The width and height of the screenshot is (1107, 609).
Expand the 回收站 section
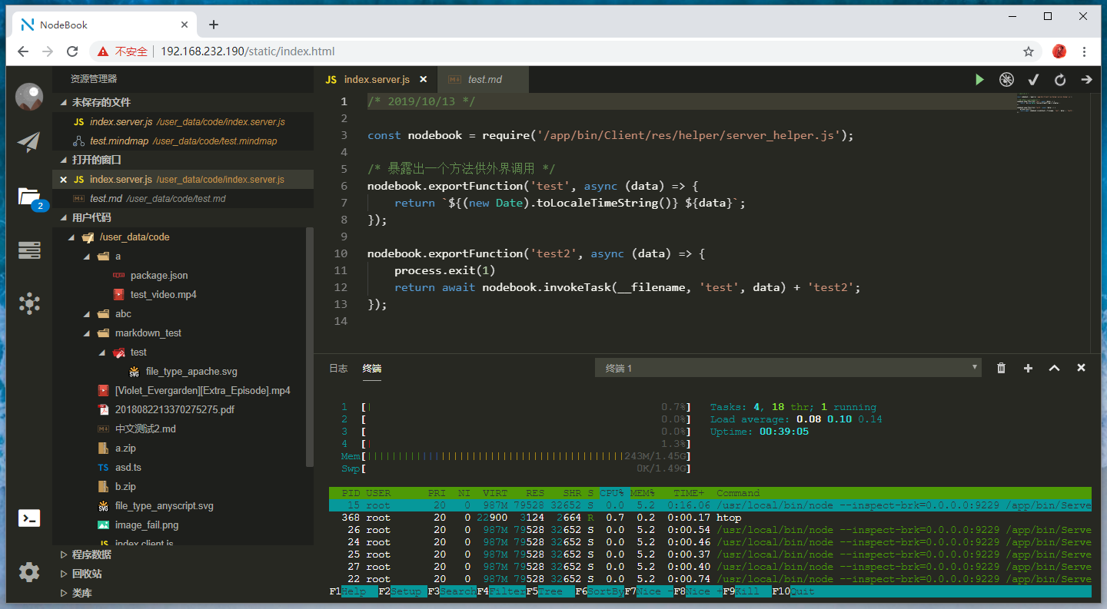tap(65, 574)
